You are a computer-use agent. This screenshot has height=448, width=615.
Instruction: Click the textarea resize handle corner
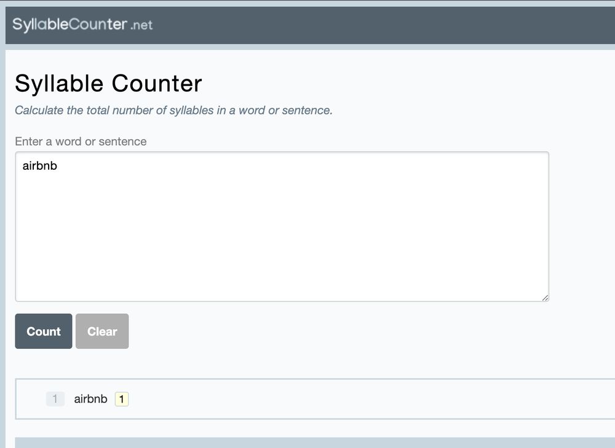(x=545, y=298)
